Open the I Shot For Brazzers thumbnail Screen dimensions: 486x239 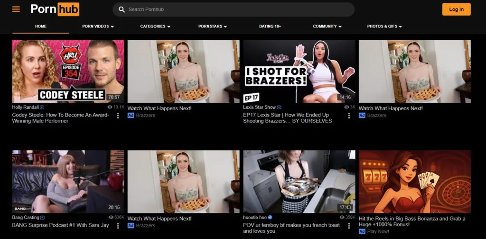[x=299, y=71]
